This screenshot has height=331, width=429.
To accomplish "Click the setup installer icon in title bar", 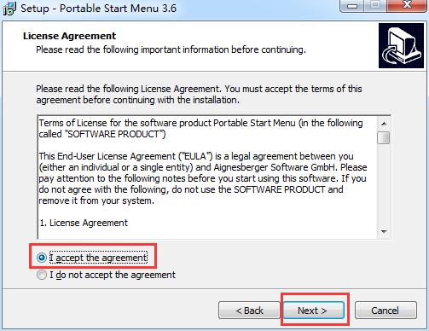I will 9,8.
